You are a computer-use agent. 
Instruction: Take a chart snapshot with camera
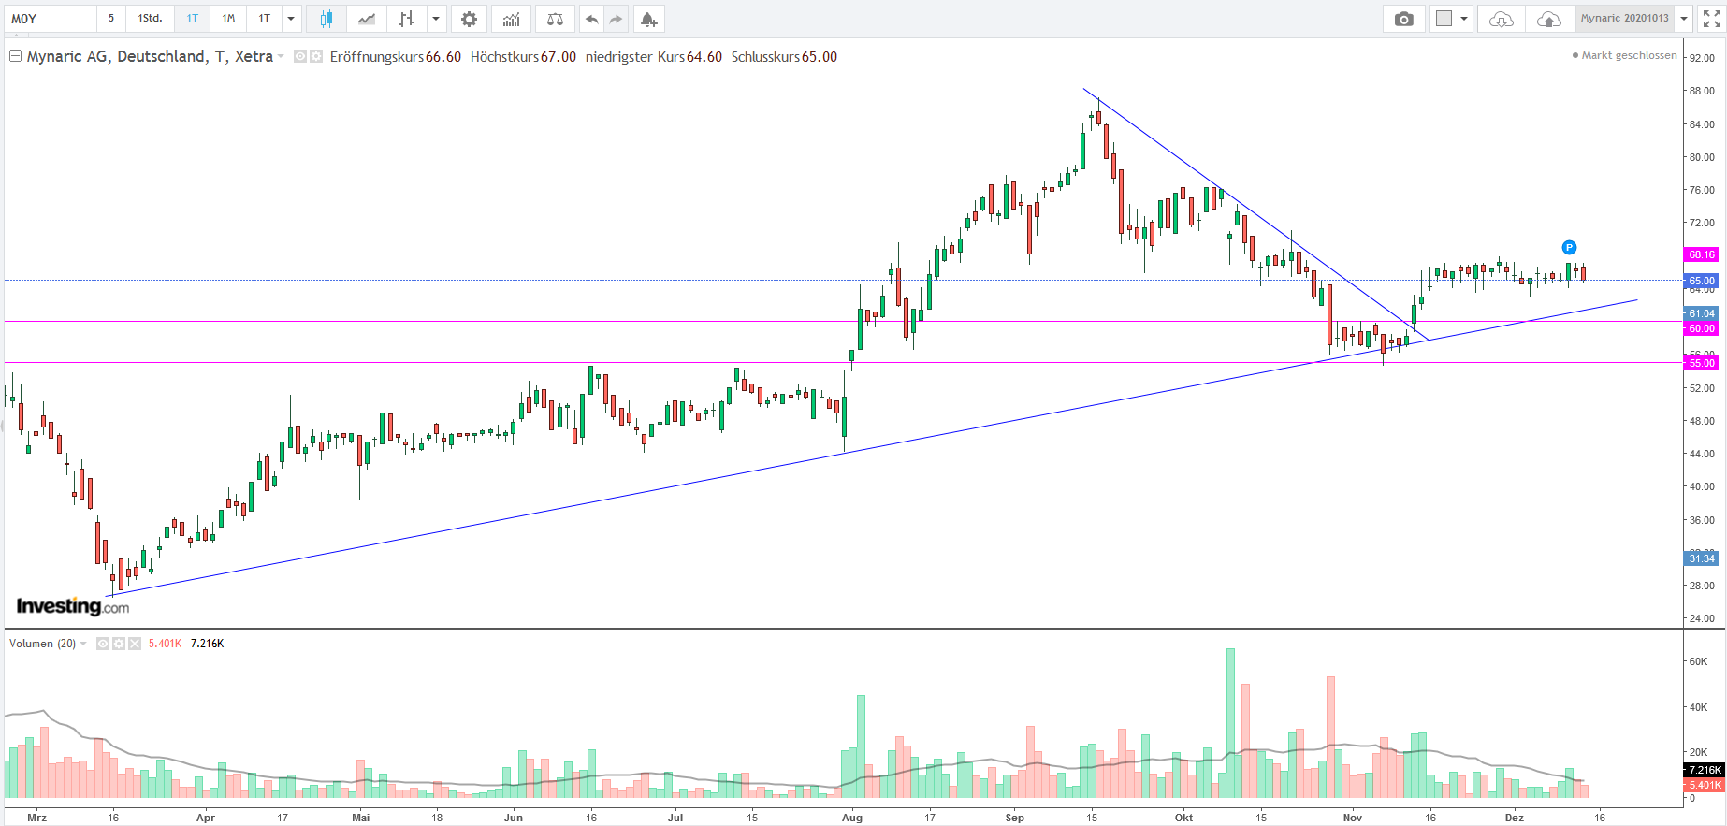click(x=1403, y=19)
